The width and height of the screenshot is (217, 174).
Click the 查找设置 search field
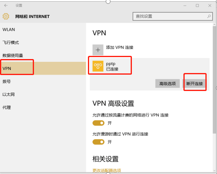(x=173, y=16)
